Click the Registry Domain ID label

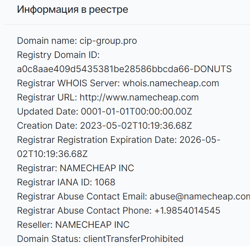tap(58, 55)
